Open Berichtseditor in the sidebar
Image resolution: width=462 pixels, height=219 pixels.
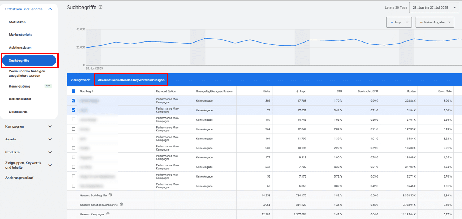point(20,99)
